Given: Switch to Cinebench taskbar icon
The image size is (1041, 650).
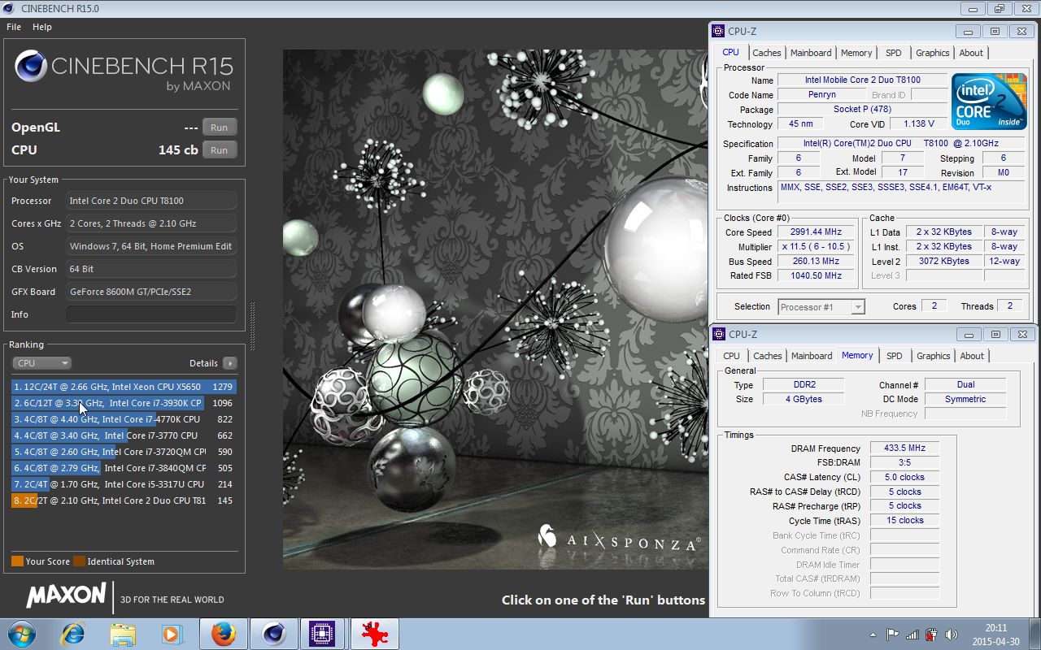Looking at the screenshot, I should [x=274, y=634].
